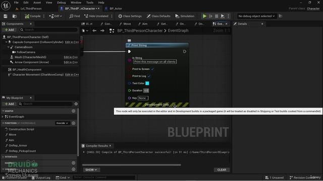The width and height of the screenshot is (323, 181).
Task: Click the Eject playback button
Action: coord(223,16)
